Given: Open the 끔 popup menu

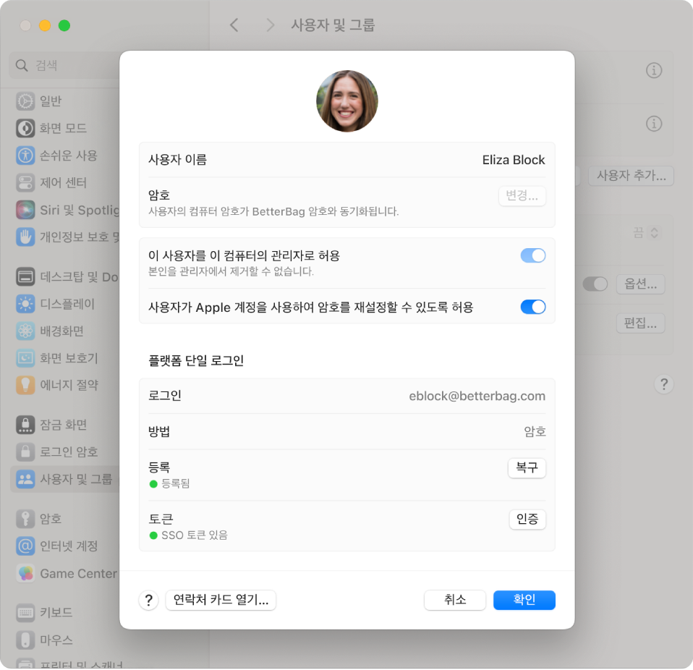Looking at the screenshot, I should pos(644,233).
